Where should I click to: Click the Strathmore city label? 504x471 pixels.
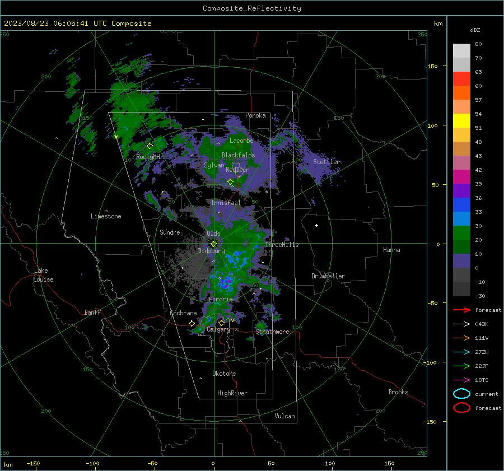(272, 332)
